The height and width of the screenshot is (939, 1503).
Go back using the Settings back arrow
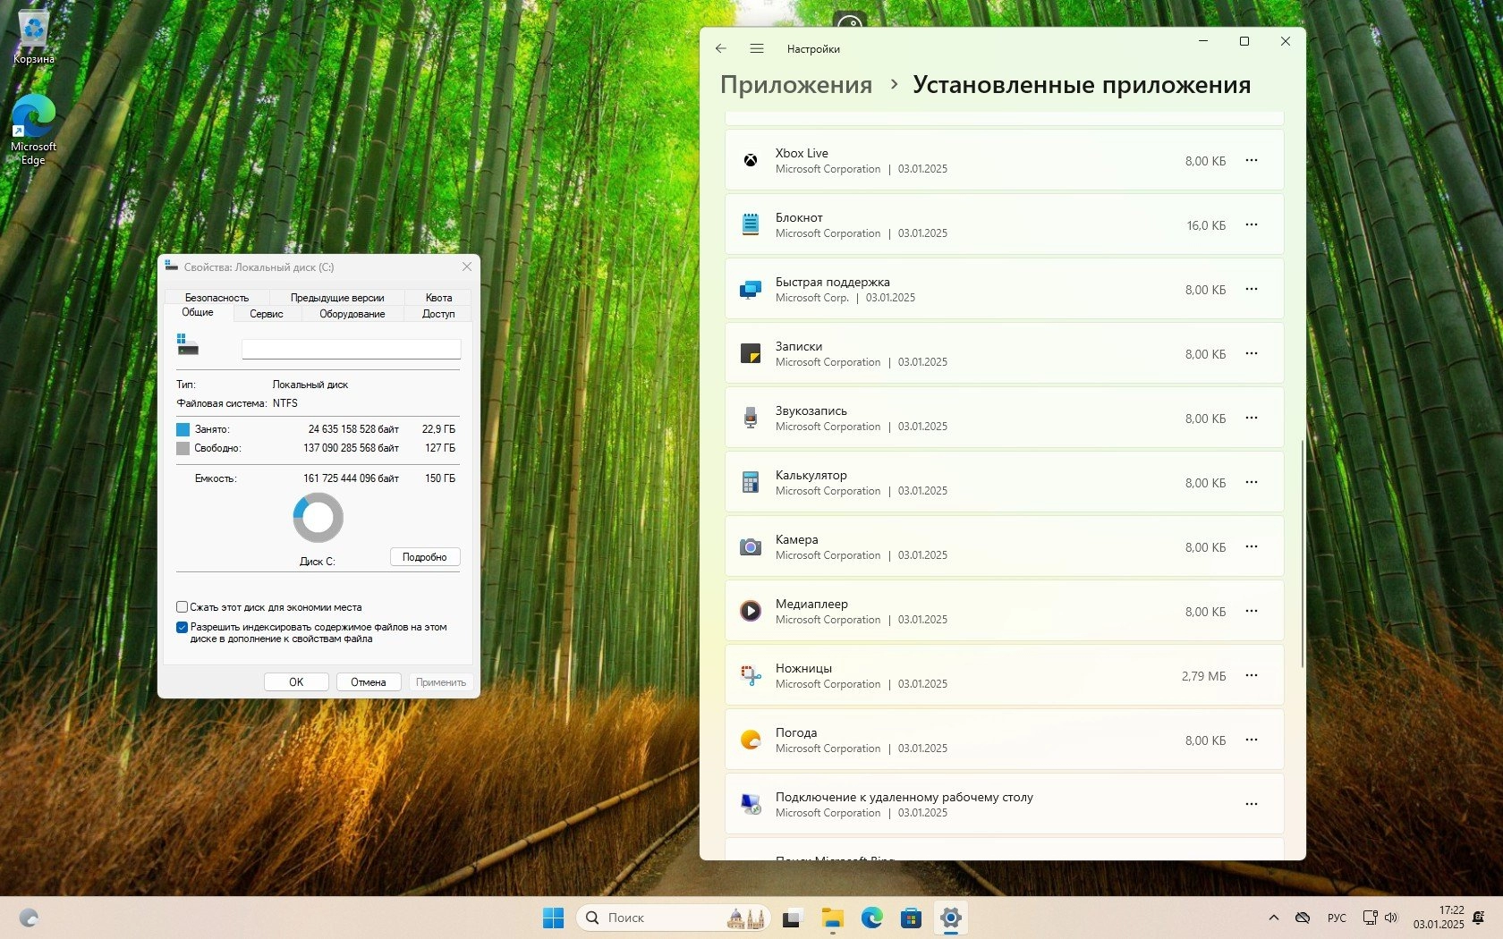pos(721,49)
